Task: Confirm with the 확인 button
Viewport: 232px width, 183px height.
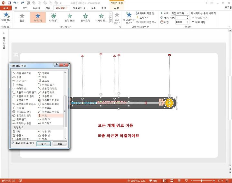Action: [x=43, y=144]
